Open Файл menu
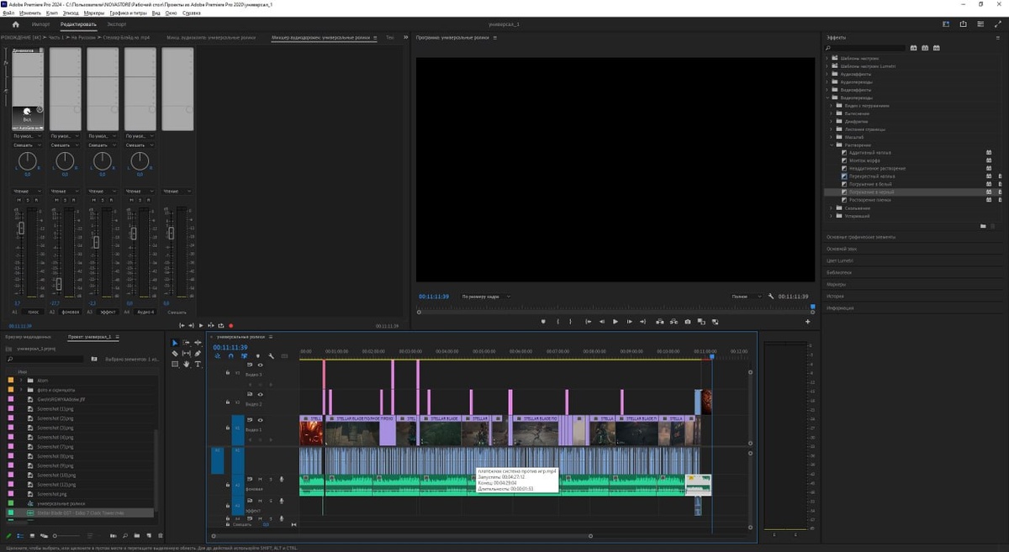1009x552 pixels. (x=8, y=13)
